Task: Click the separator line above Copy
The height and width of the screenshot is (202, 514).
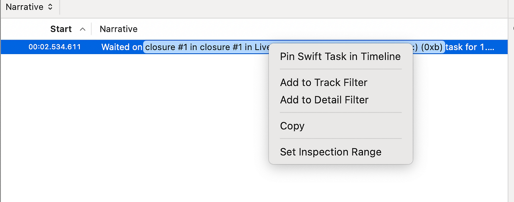Action: (x=341, y=113)
